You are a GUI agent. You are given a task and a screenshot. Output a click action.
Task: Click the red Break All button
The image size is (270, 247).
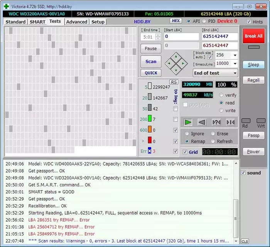(x=254, y=36)
